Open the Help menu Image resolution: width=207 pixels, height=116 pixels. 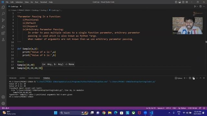click(x=51, y=2)
